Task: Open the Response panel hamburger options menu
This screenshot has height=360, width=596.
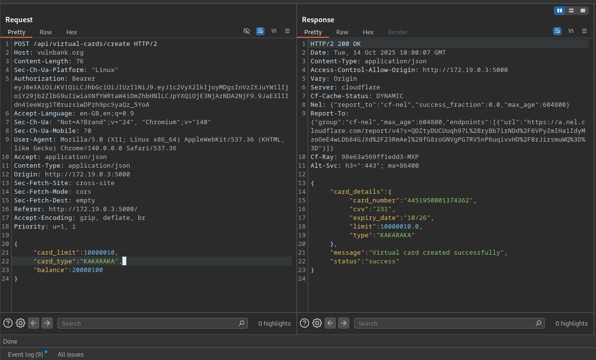Action: point(584,31)
